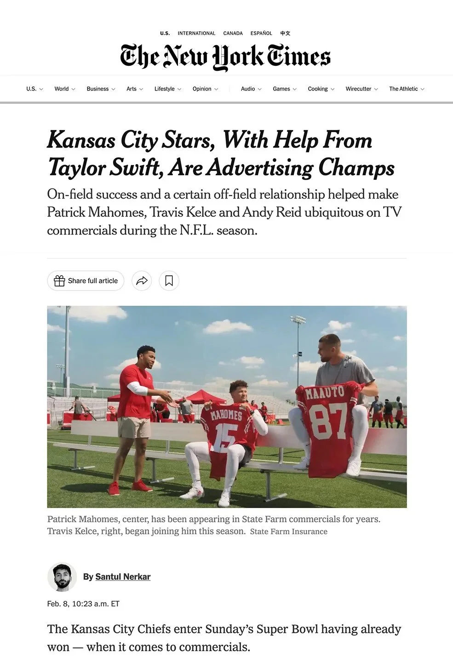Open the Lifestyle navigation menu
Viewport: 453px width, 662px height.
click(x=168, y=89)
